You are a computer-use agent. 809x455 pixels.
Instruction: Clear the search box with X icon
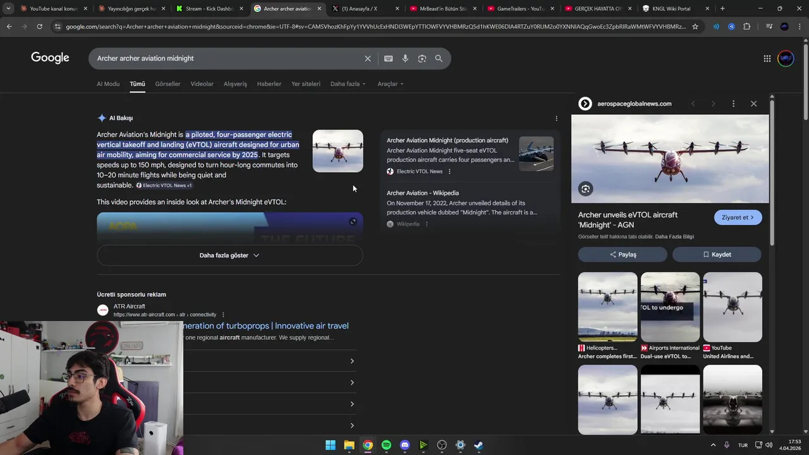[368, 58]
